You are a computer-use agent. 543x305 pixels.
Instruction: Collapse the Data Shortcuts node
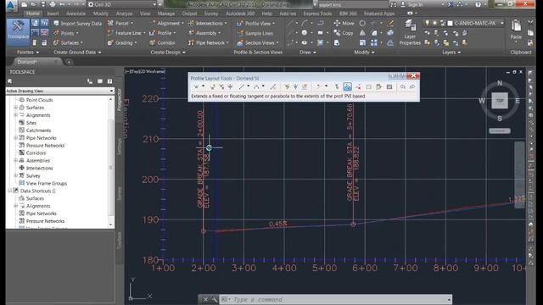[x=9, y=191]
